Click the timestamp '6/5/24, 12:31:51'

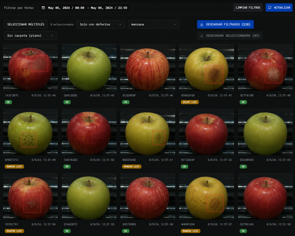pyautogui.click(x=161, y=160)
